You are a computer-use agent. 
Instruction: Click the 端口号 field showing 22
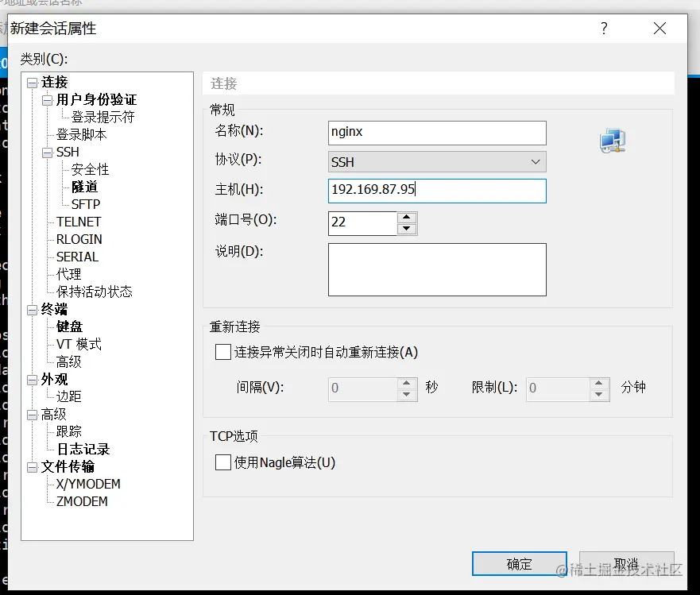[x=362, y=224]
